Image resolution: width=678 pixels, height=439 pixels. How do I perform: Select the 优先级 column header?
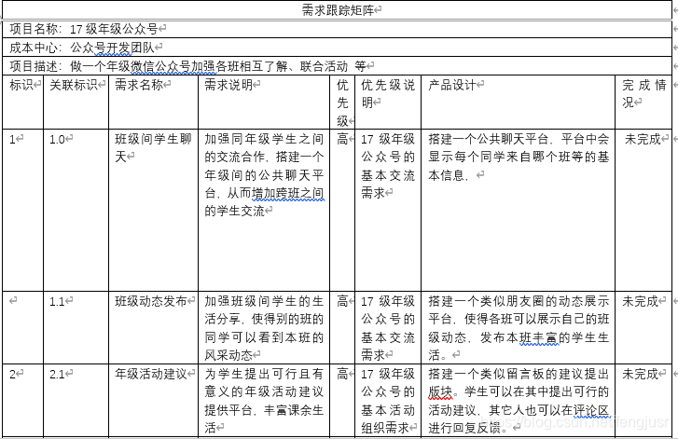point(342,103)
